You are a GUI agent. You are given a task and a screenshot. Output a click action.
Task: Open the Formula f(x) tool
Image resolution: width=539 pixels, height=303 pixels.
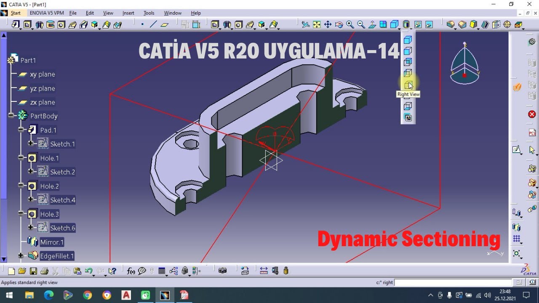click(x=131, y=271)
